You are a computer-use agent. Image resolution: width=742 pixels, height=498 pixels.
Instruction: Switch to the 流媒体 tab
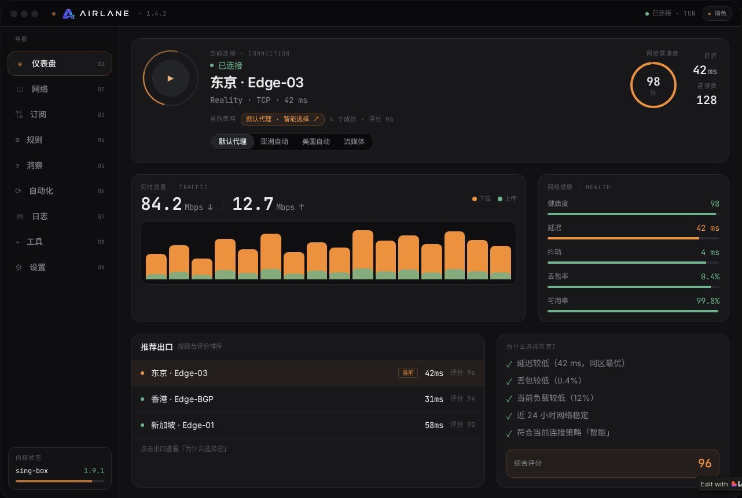pyautogui.click(x=354, y=141)
